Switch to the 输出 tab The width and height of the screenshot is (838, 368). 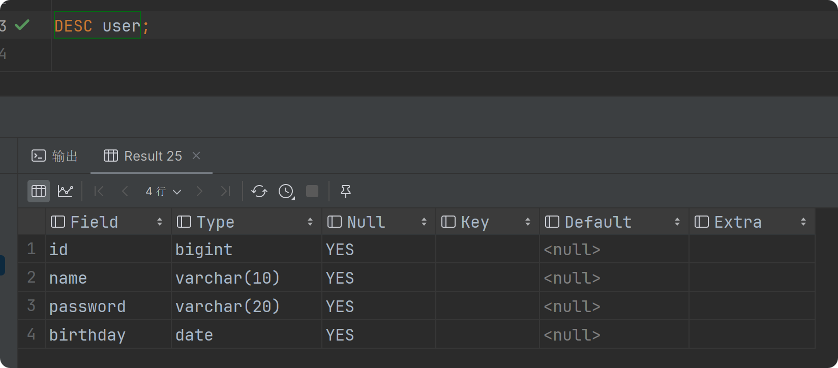55,156
